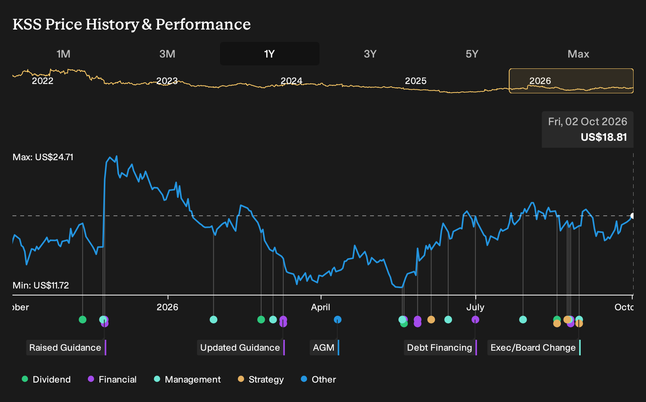Click the lone teal marker between July and October

click(523, 320)
